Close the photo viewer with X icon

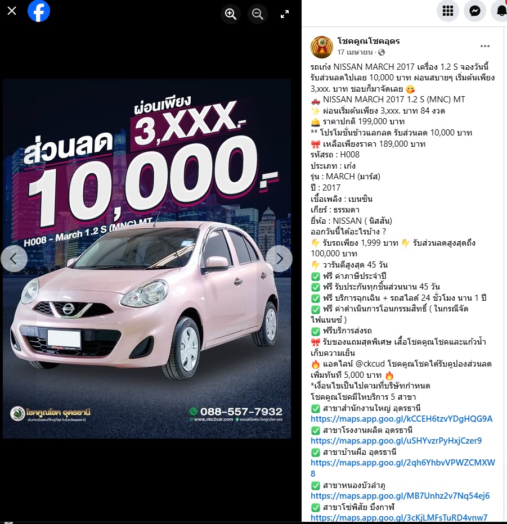[x=12, y=11]
